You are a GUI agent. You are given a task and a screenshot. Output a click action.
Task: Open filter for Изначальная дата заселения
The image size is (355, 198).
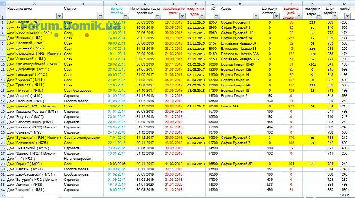pos(158,16)
